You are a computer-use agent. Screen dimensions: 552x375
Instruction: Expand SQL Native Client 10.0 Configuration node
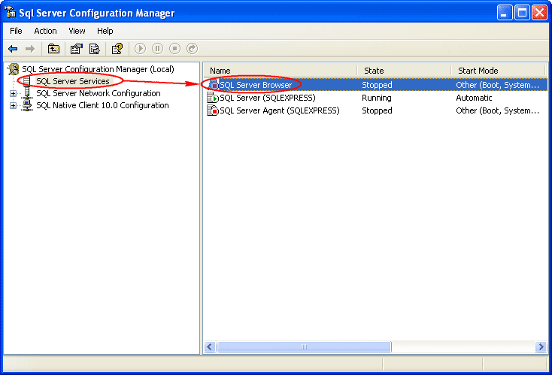click(13, 105)
